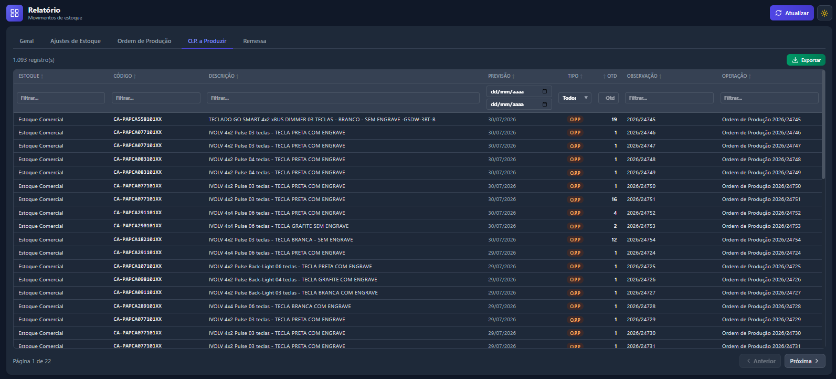Click the app grid logo icon
The width and height of the screenshot is (836, 379).
pos(15,13)
